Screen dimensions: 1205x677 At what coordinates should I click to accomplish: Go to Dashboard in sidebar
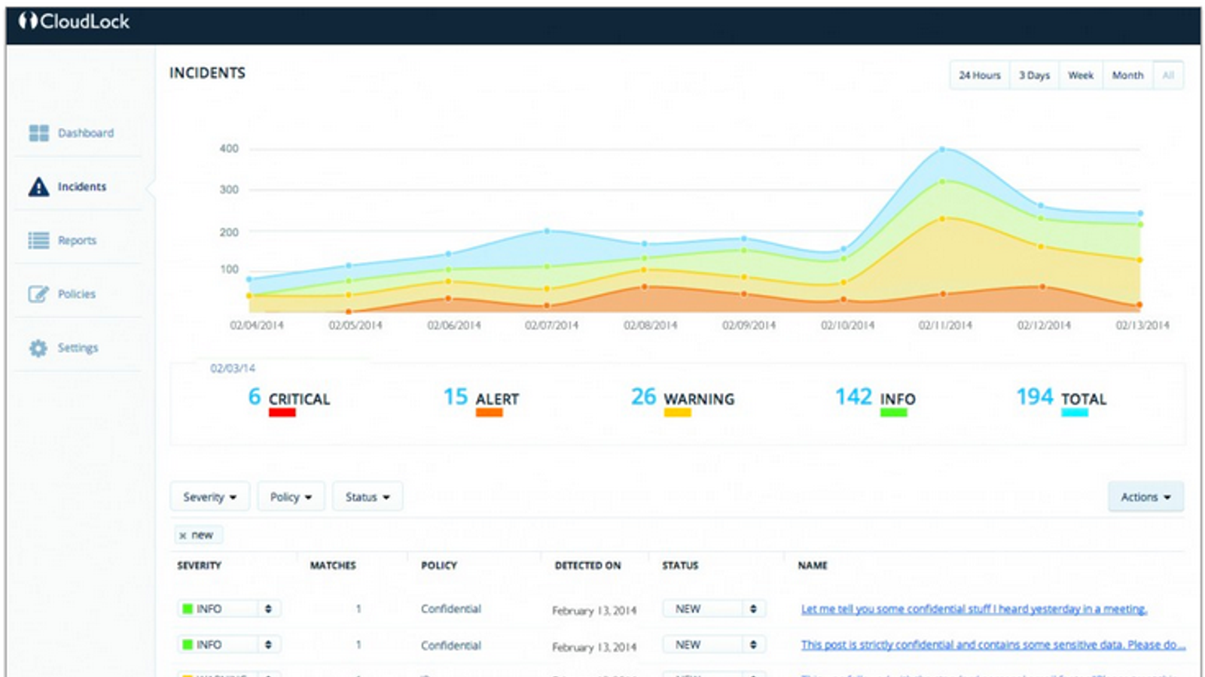[x=86, y=133]
